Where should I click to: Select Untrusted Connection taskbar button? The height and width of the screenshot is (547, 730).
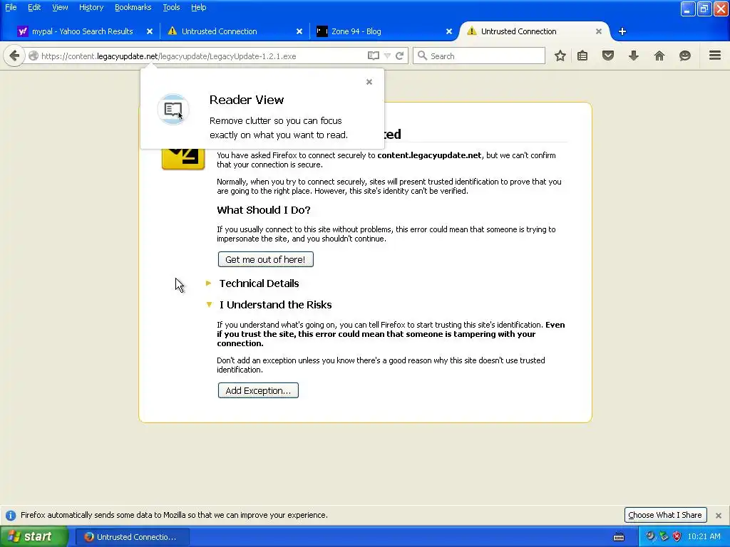[x=132, y=537]
